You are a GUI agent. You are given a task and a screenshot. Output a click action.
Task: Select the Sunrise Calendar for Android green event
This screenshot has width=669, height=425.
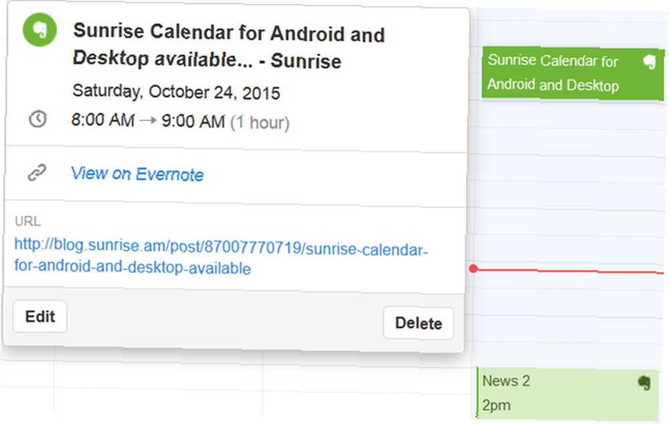(573, 74)
